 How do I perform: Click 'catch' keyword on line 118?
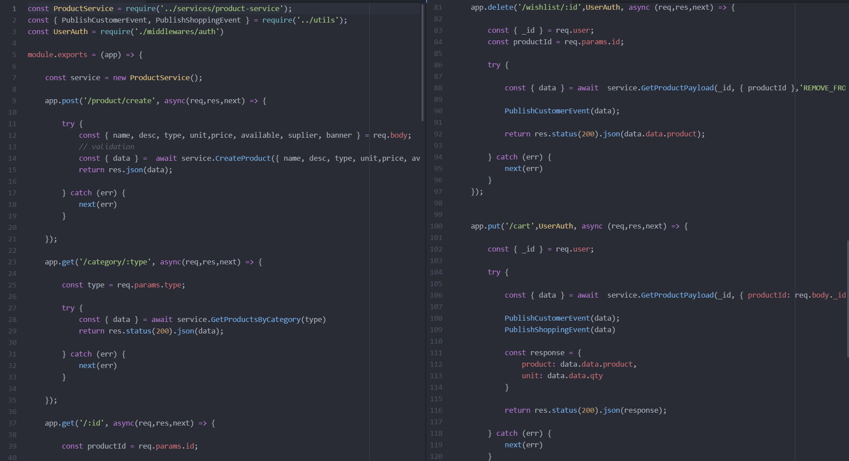507,433
